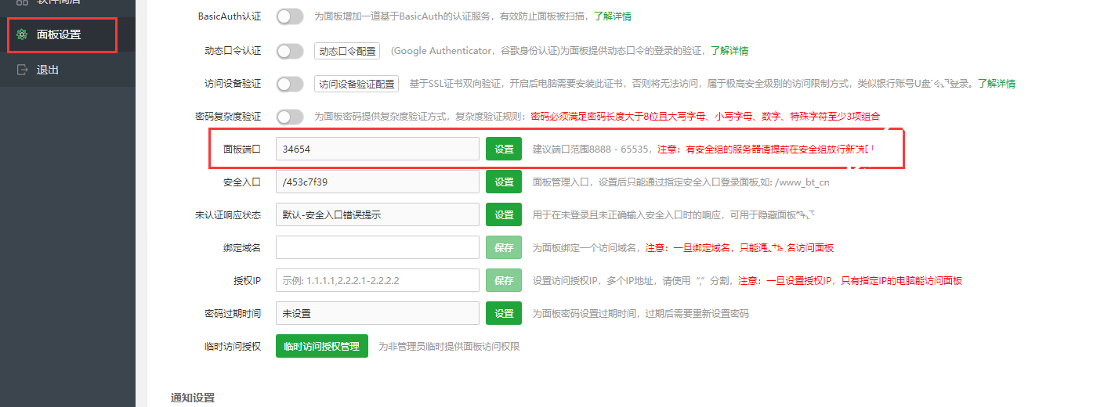
Task: Toggle the 动态口令认证 switch
Action: (289, 51)
